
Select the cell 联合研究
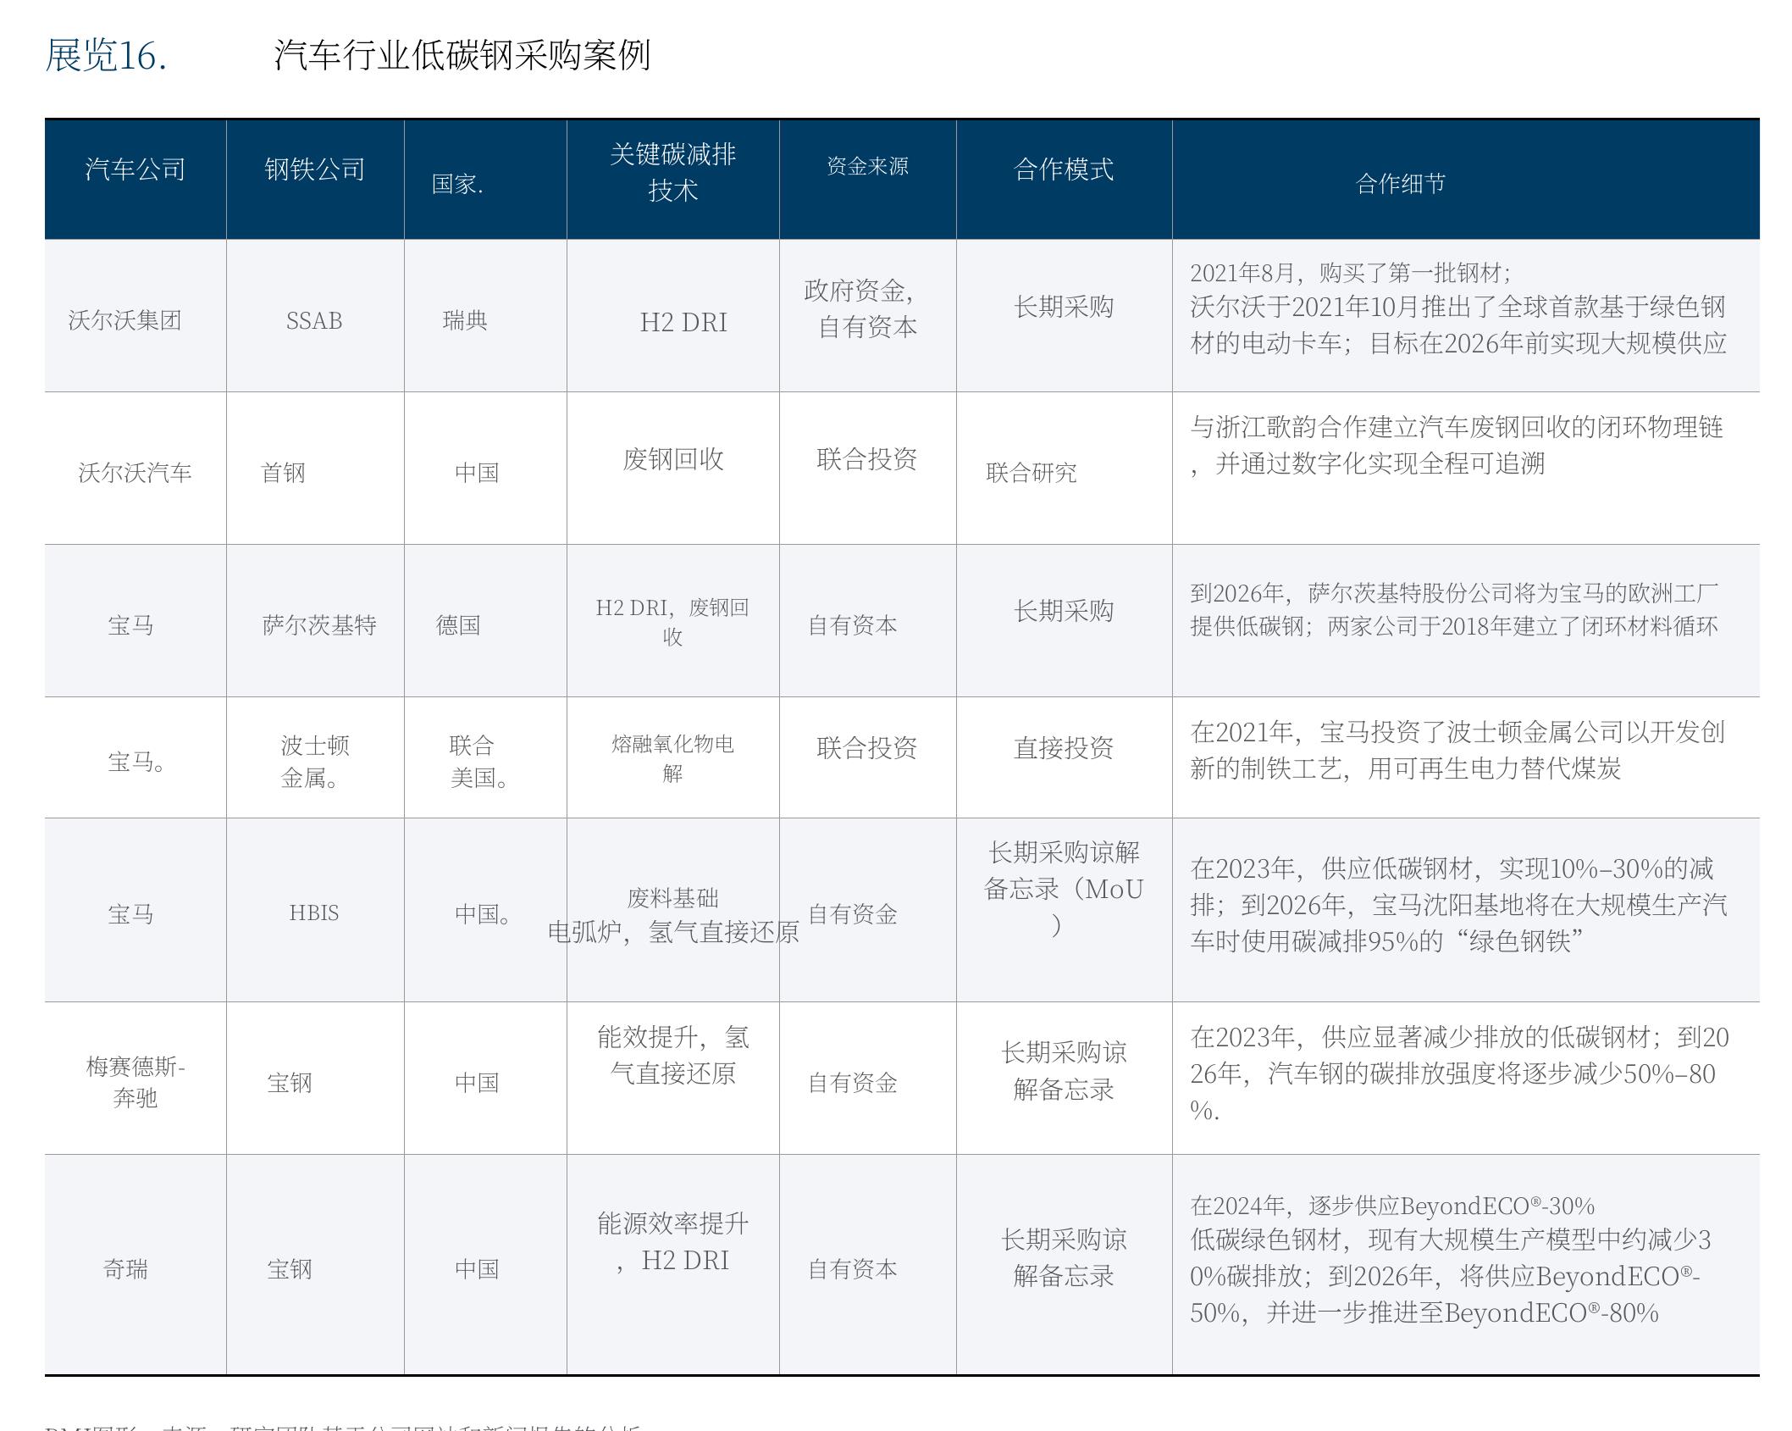[x=1032, y=473]
